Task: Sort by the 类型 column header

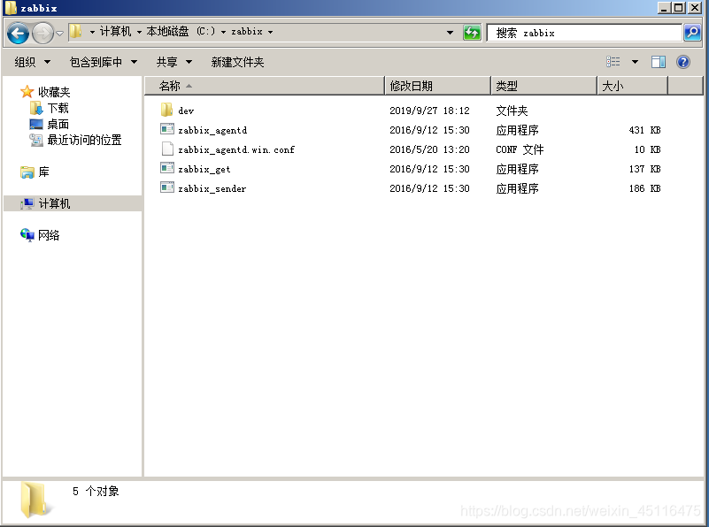Action: tap(544, 86)
